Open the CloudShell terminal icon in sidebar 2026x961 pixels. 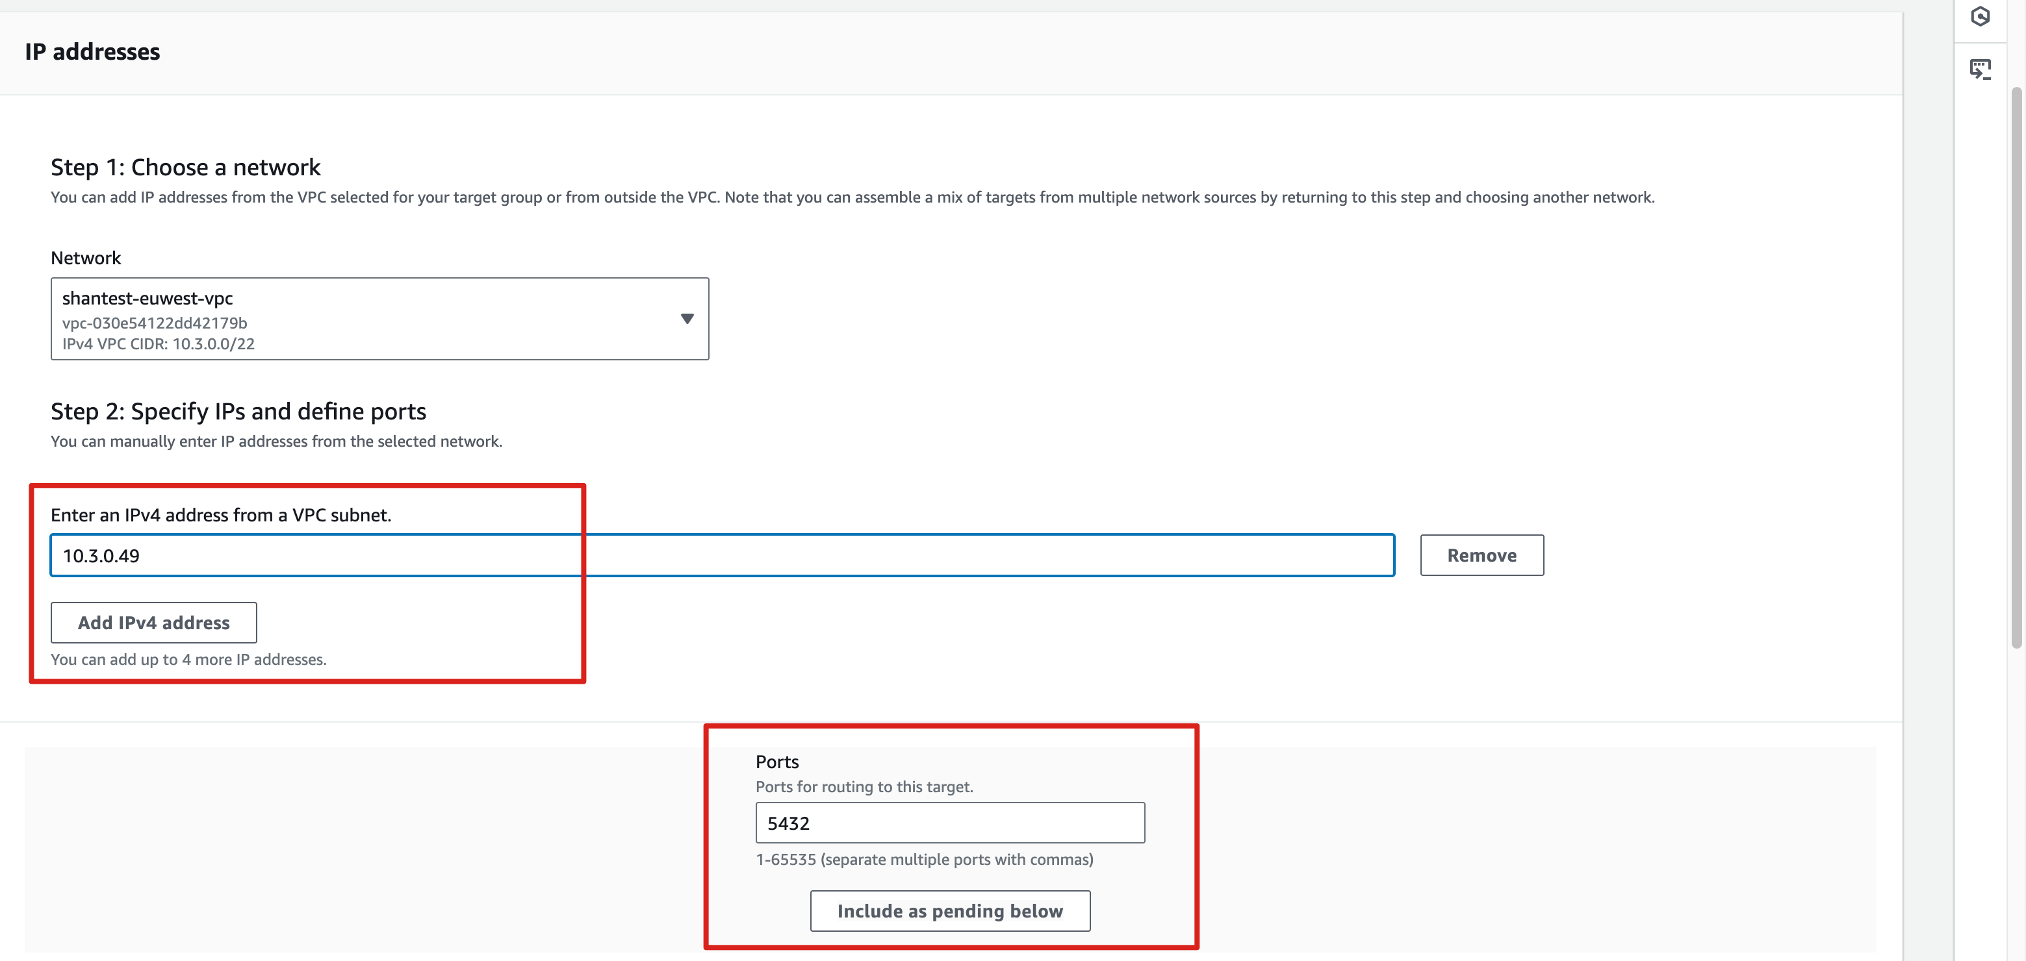pyautogui.click(x=1981, y=69)
